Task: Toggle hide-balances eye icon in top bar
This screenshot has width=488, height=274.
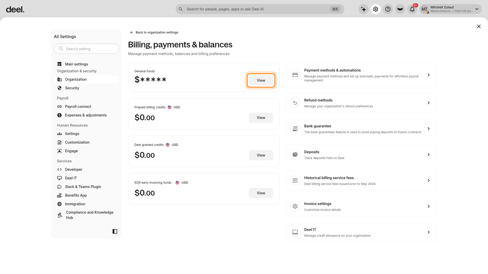Action: [x=400, y=9]
